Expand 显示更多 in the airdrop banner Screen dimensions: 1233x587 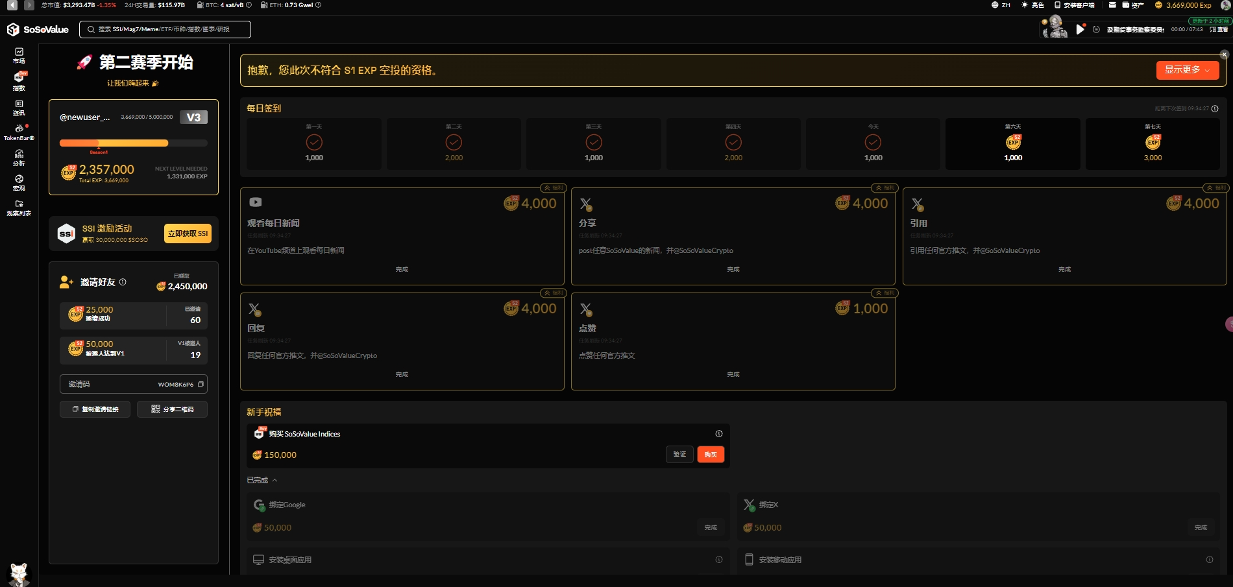pyautogui.click(x=1188, y=70)
